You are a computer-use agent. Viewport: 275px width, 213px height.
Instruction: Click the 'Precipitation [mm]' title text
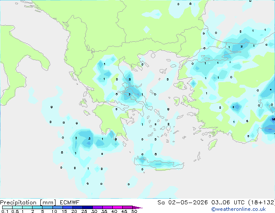(28, 203)
